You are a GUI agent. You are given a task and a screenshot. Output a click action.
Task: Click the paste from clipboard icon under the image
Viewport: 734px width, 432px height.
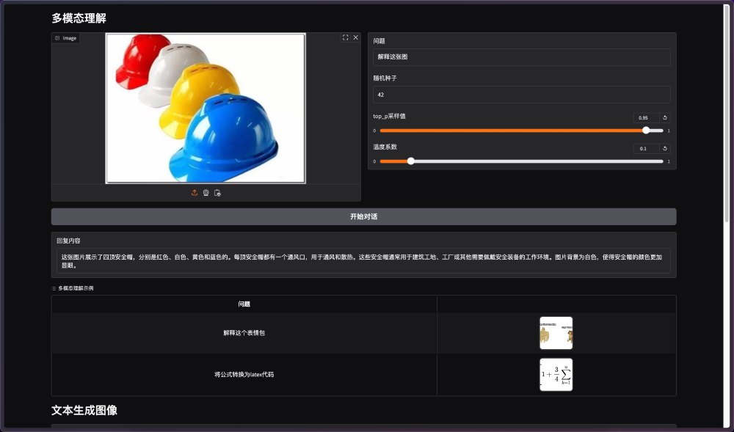(217, 192)
